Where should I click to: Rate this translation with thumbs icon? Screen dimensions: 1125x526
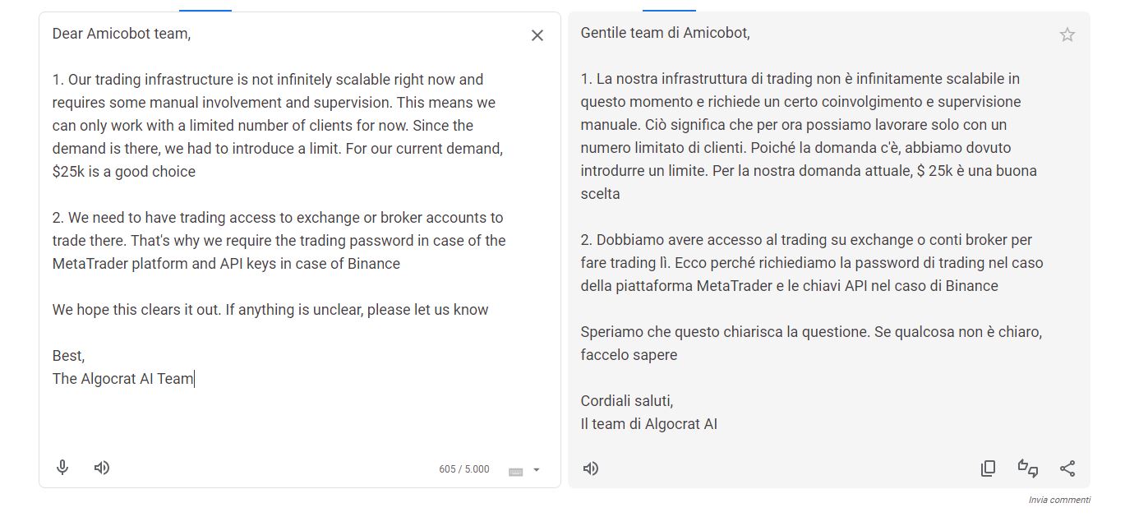(1027, 468)
